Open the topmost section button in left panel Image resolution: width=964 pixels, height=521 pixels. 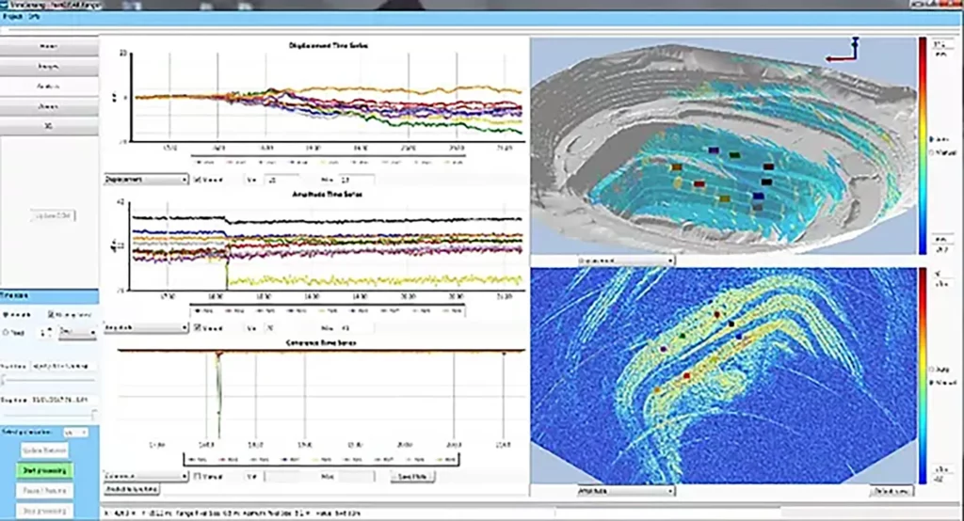click(x=49, y=47)
